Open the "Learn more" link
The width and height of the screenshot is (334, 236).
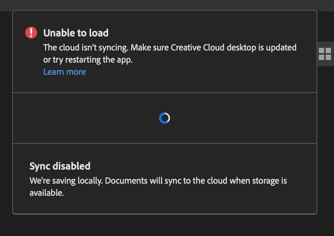(65, 72)
